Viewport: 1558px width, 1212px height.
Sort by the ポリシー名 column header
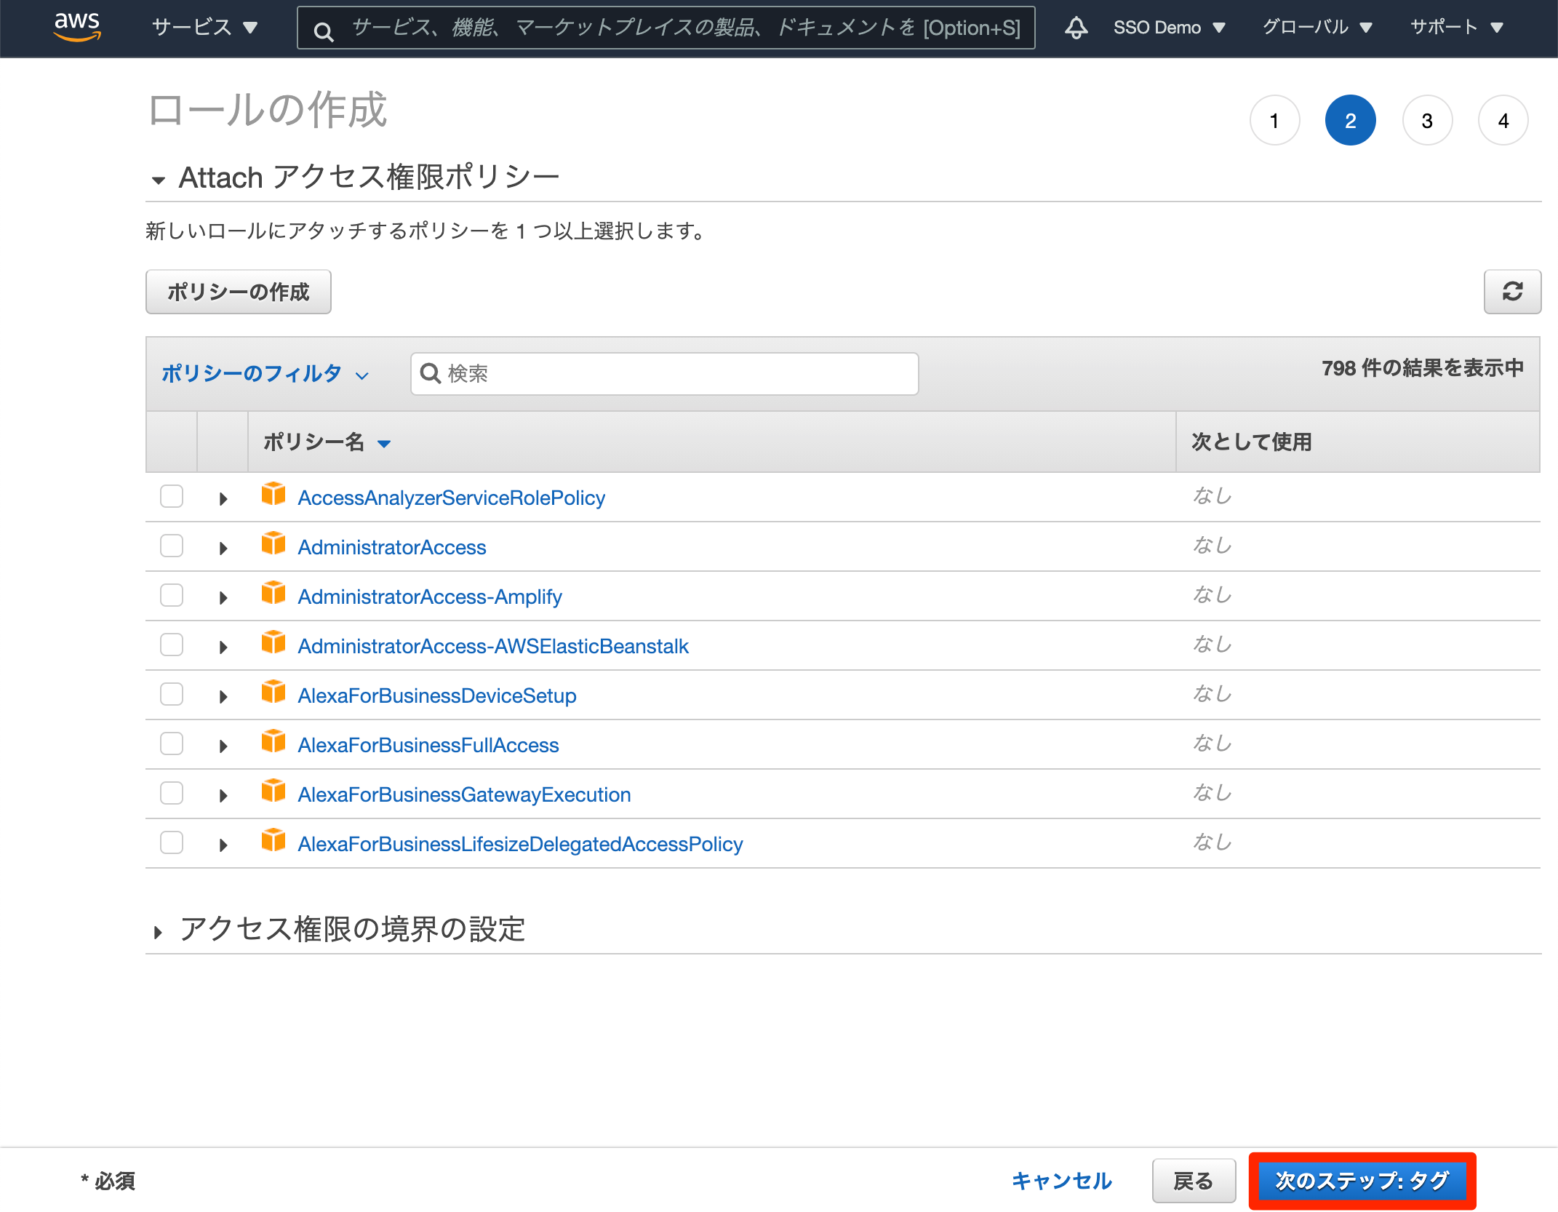(x=327, y=442)
